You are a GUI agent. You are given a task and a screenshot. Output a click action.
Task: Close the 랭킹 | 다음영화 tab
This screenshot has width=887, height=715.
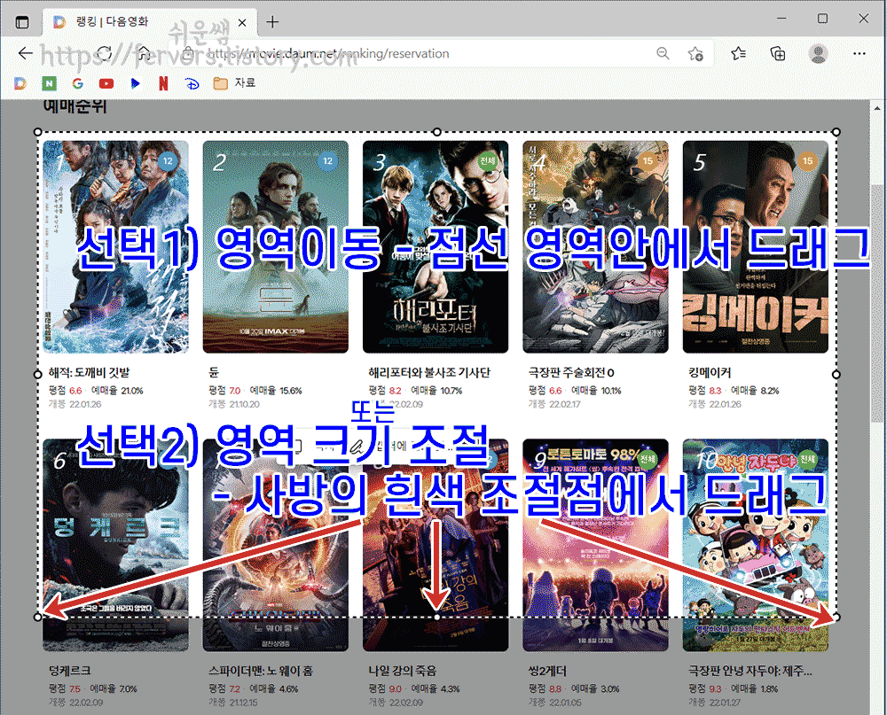point(242,23)
